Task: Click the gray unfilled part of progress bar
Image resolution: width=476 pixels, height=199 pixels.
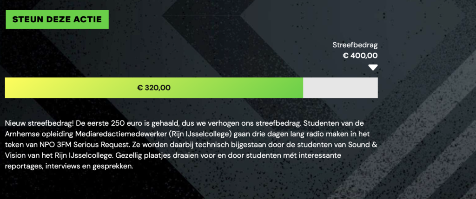Action: (x=340, y=88)
